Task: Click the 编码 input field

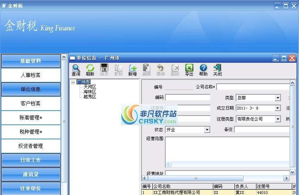Action: click(188, 97)
